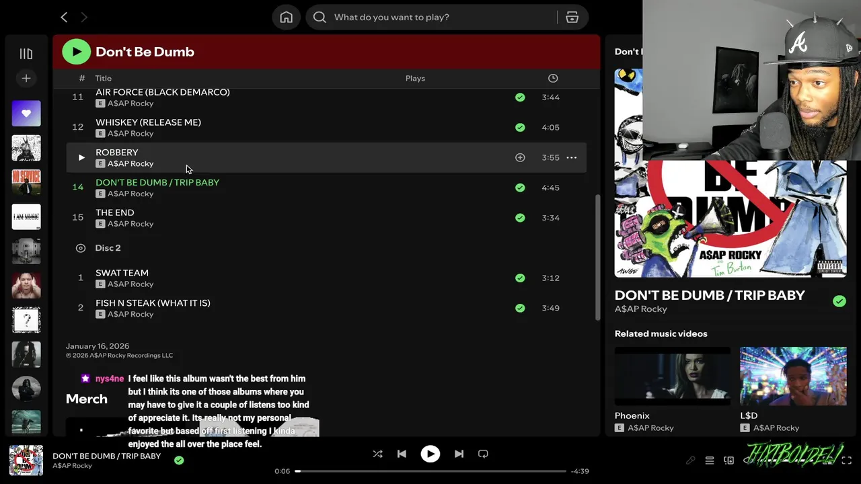Open the Phoenix music video thumbnail
This screenshot has height=484, width=861.
tap(673, 376)
